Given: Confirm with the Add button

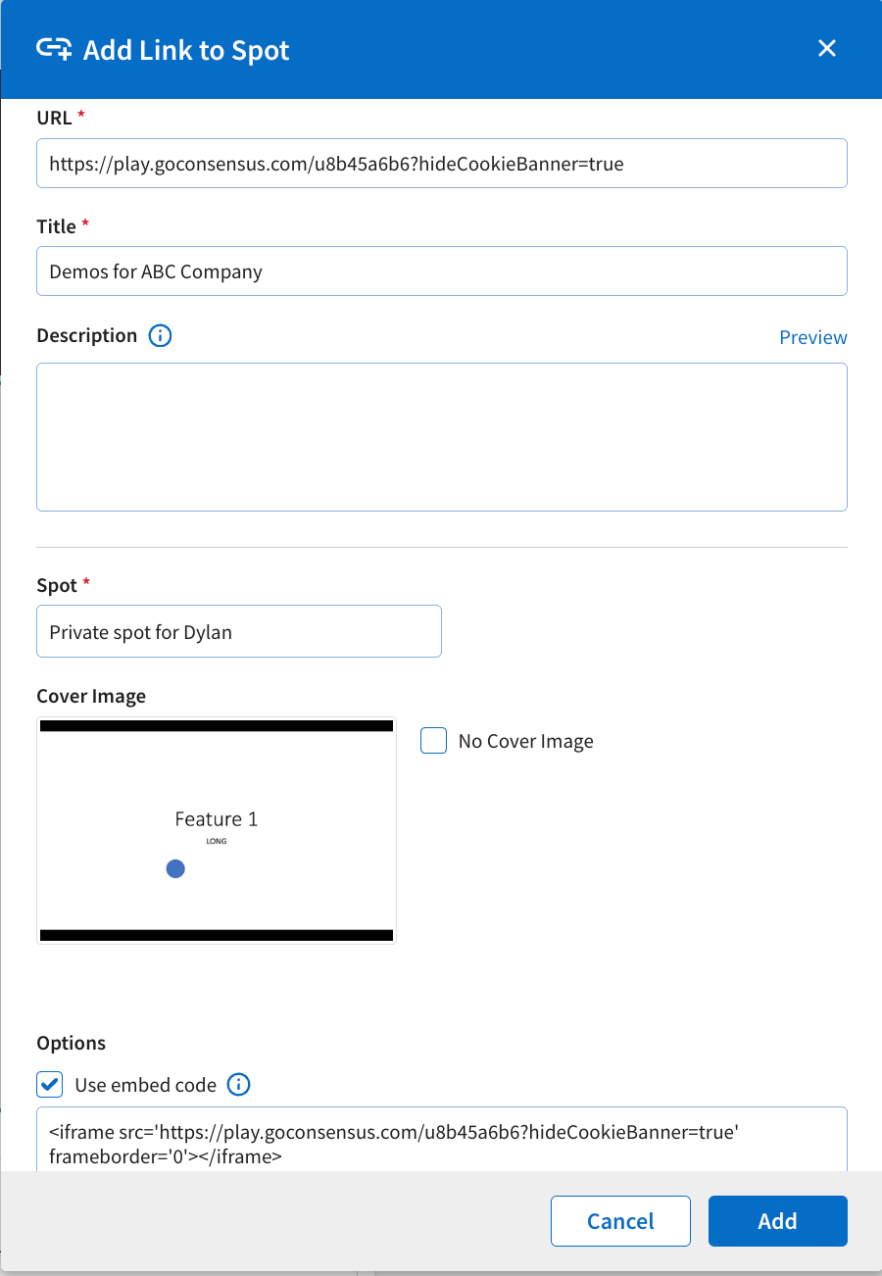Looking at the screenshot, I should click(777, 1221).
